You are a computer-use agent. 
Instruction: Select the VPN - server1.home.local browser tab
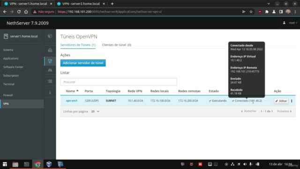pyautogui.click(x=28, y=4)
